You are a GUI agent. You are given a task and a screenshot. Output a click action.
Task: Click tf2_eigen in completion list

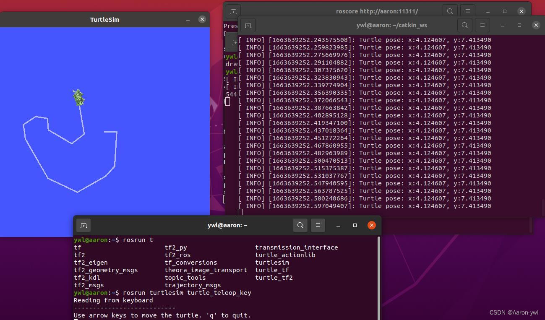pos(91,263)
